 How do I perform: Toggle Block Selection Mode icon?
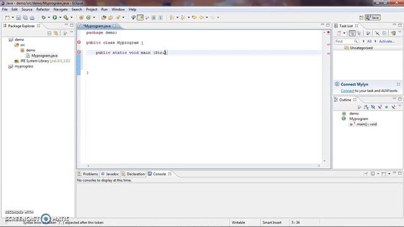click(x=153, y=18)
